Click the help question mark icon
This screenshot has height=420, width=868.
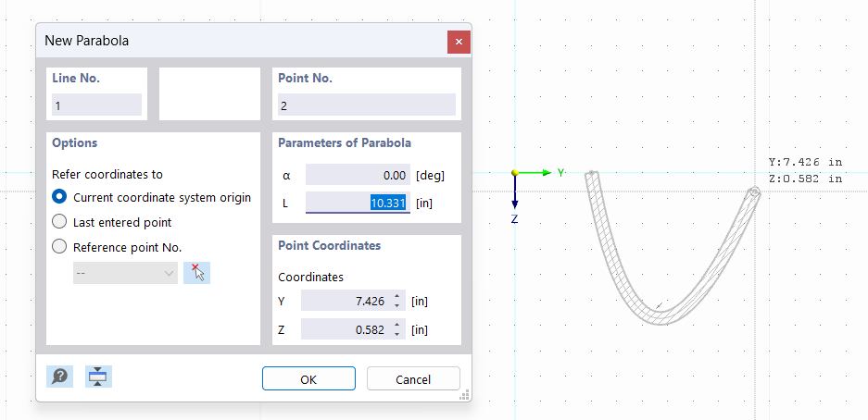(60, 376)
